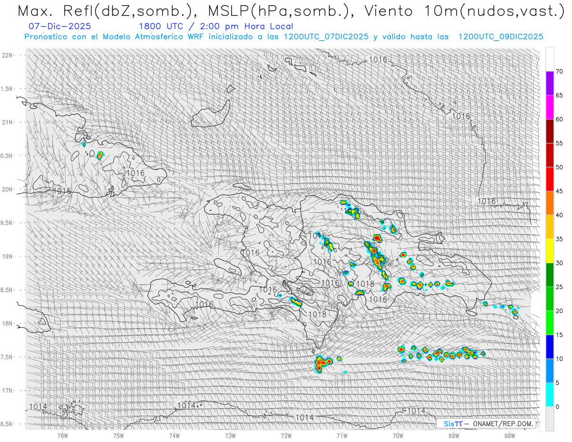Screen dimensions: 572x442
Task: Click the latitude axis label "9.5N"
Action: coord(7,223)
